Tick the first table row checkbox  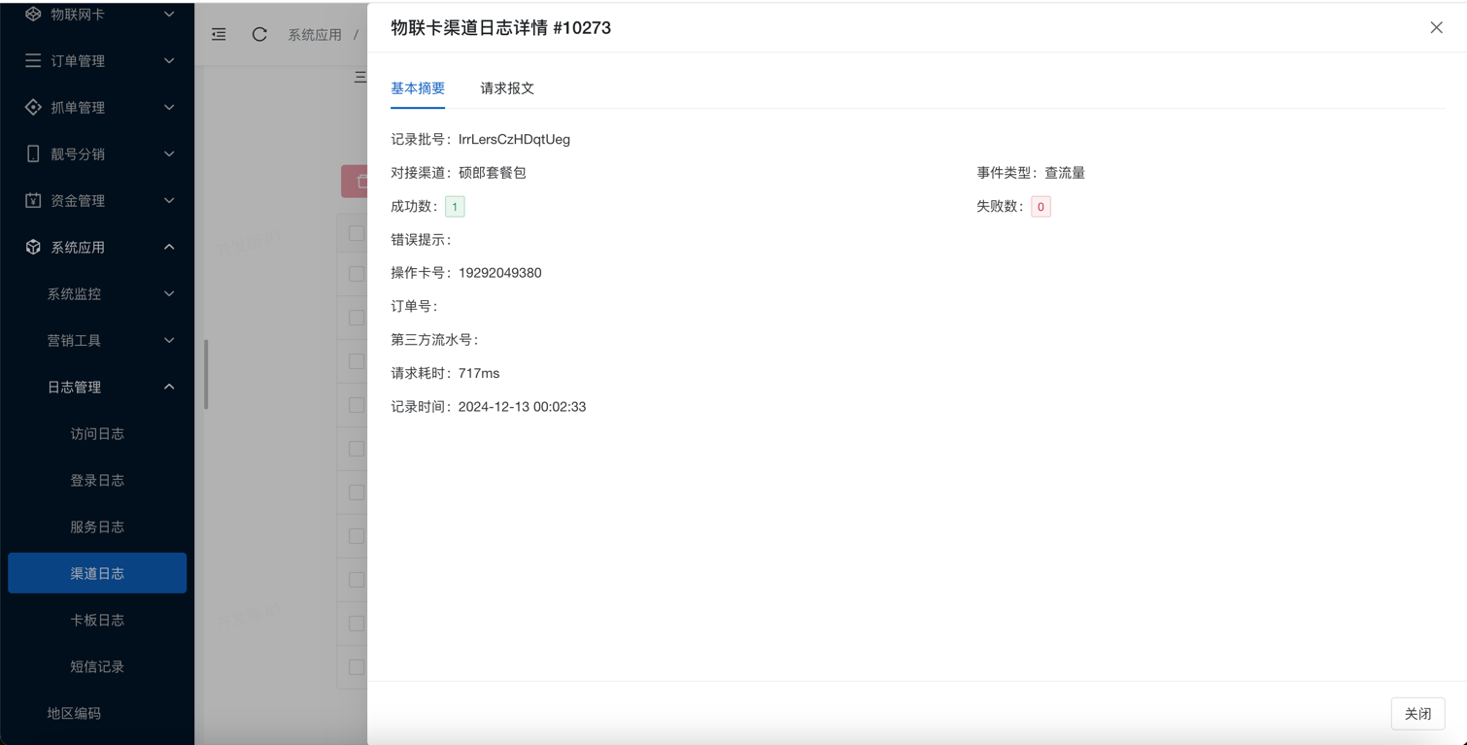(x=357, y=274)
